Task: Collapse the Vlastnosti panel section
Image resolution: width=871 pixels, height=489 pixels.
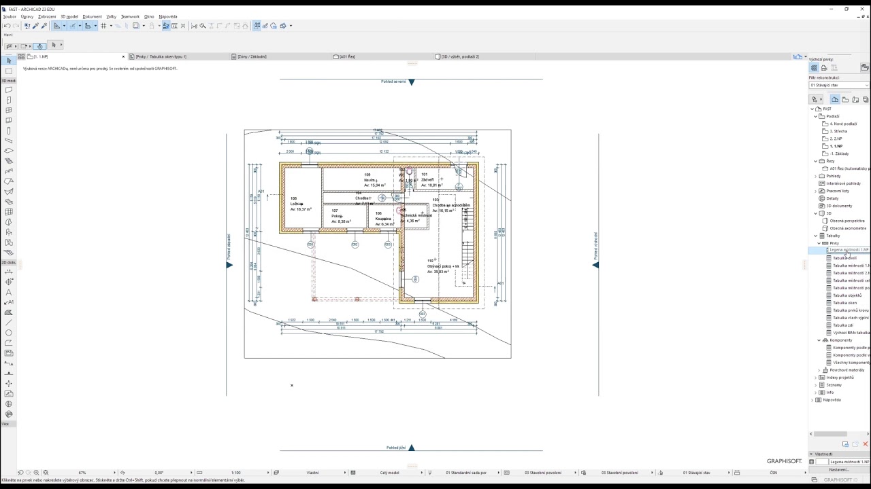Action: click(811, 454)
